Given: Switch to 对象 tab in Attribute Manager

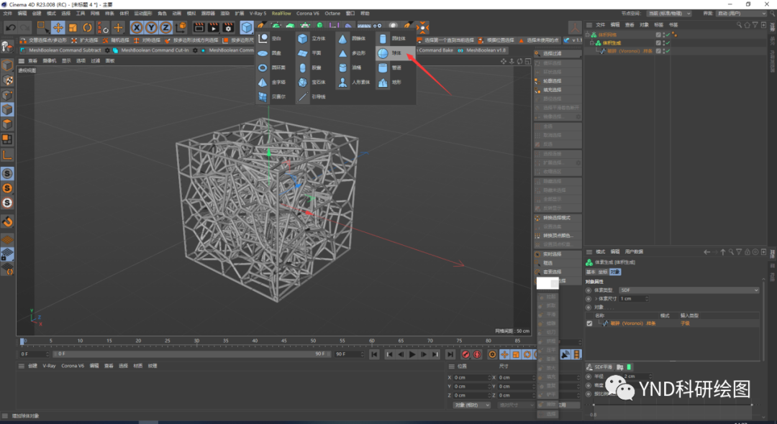Looking at the screenshot, I should coord(615,272).
